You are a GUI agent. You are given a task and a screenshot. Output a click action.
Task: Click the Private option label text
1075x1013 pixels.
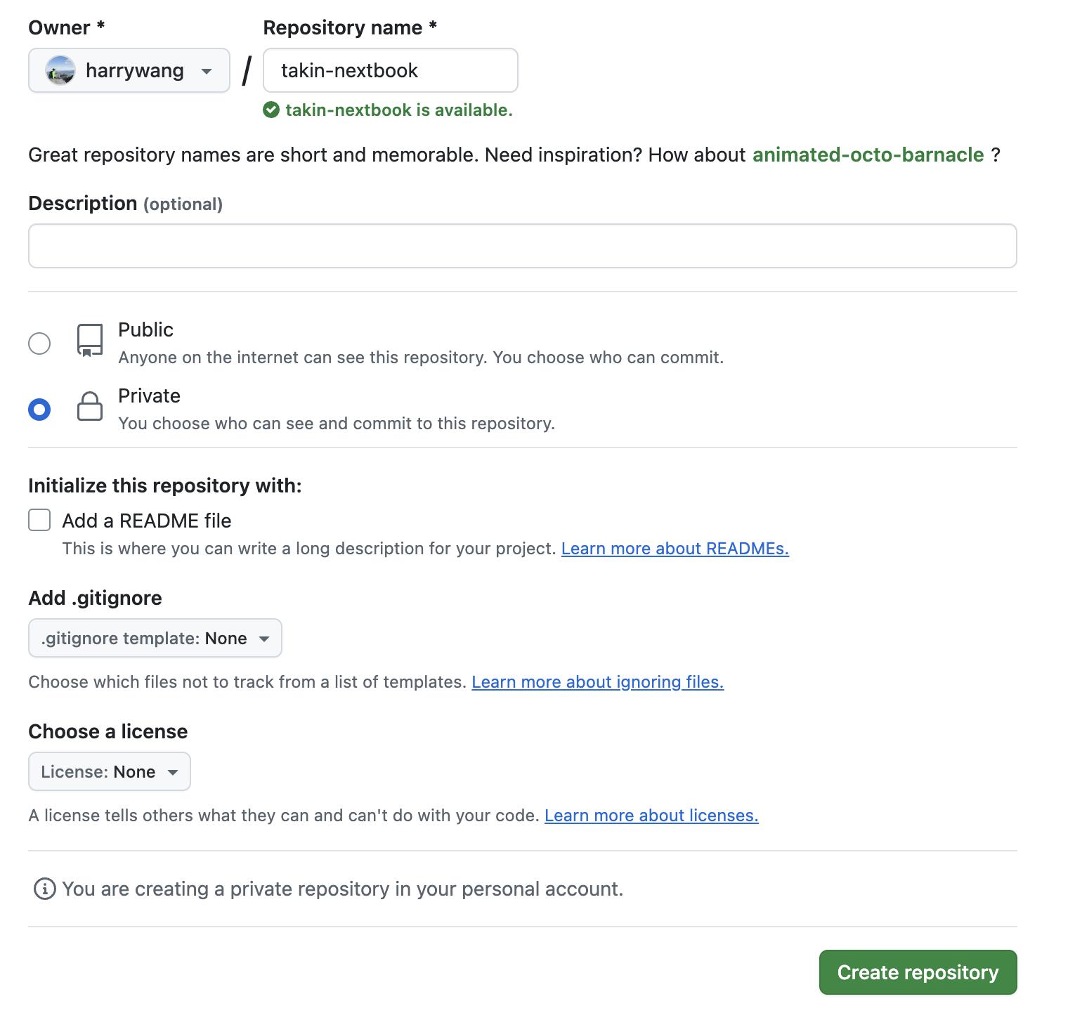tap(149, 396)
